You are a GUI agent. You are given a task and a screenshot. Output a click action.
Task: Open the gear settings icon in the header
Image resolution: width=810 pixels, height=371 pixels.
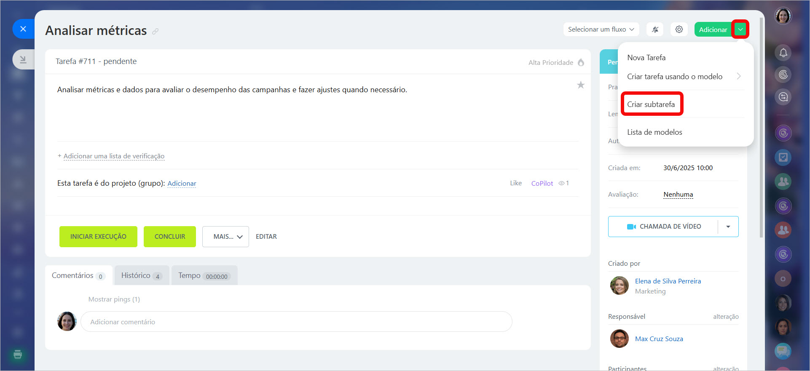(679, 29)
